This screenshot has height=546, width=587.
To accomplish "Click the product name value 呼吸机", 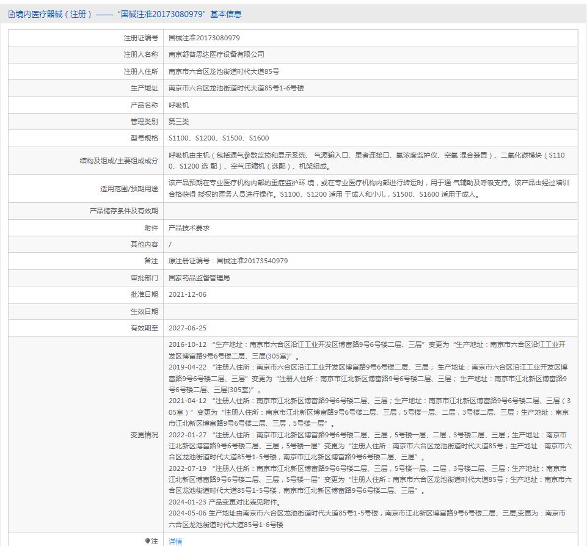I will pos(179,105).
